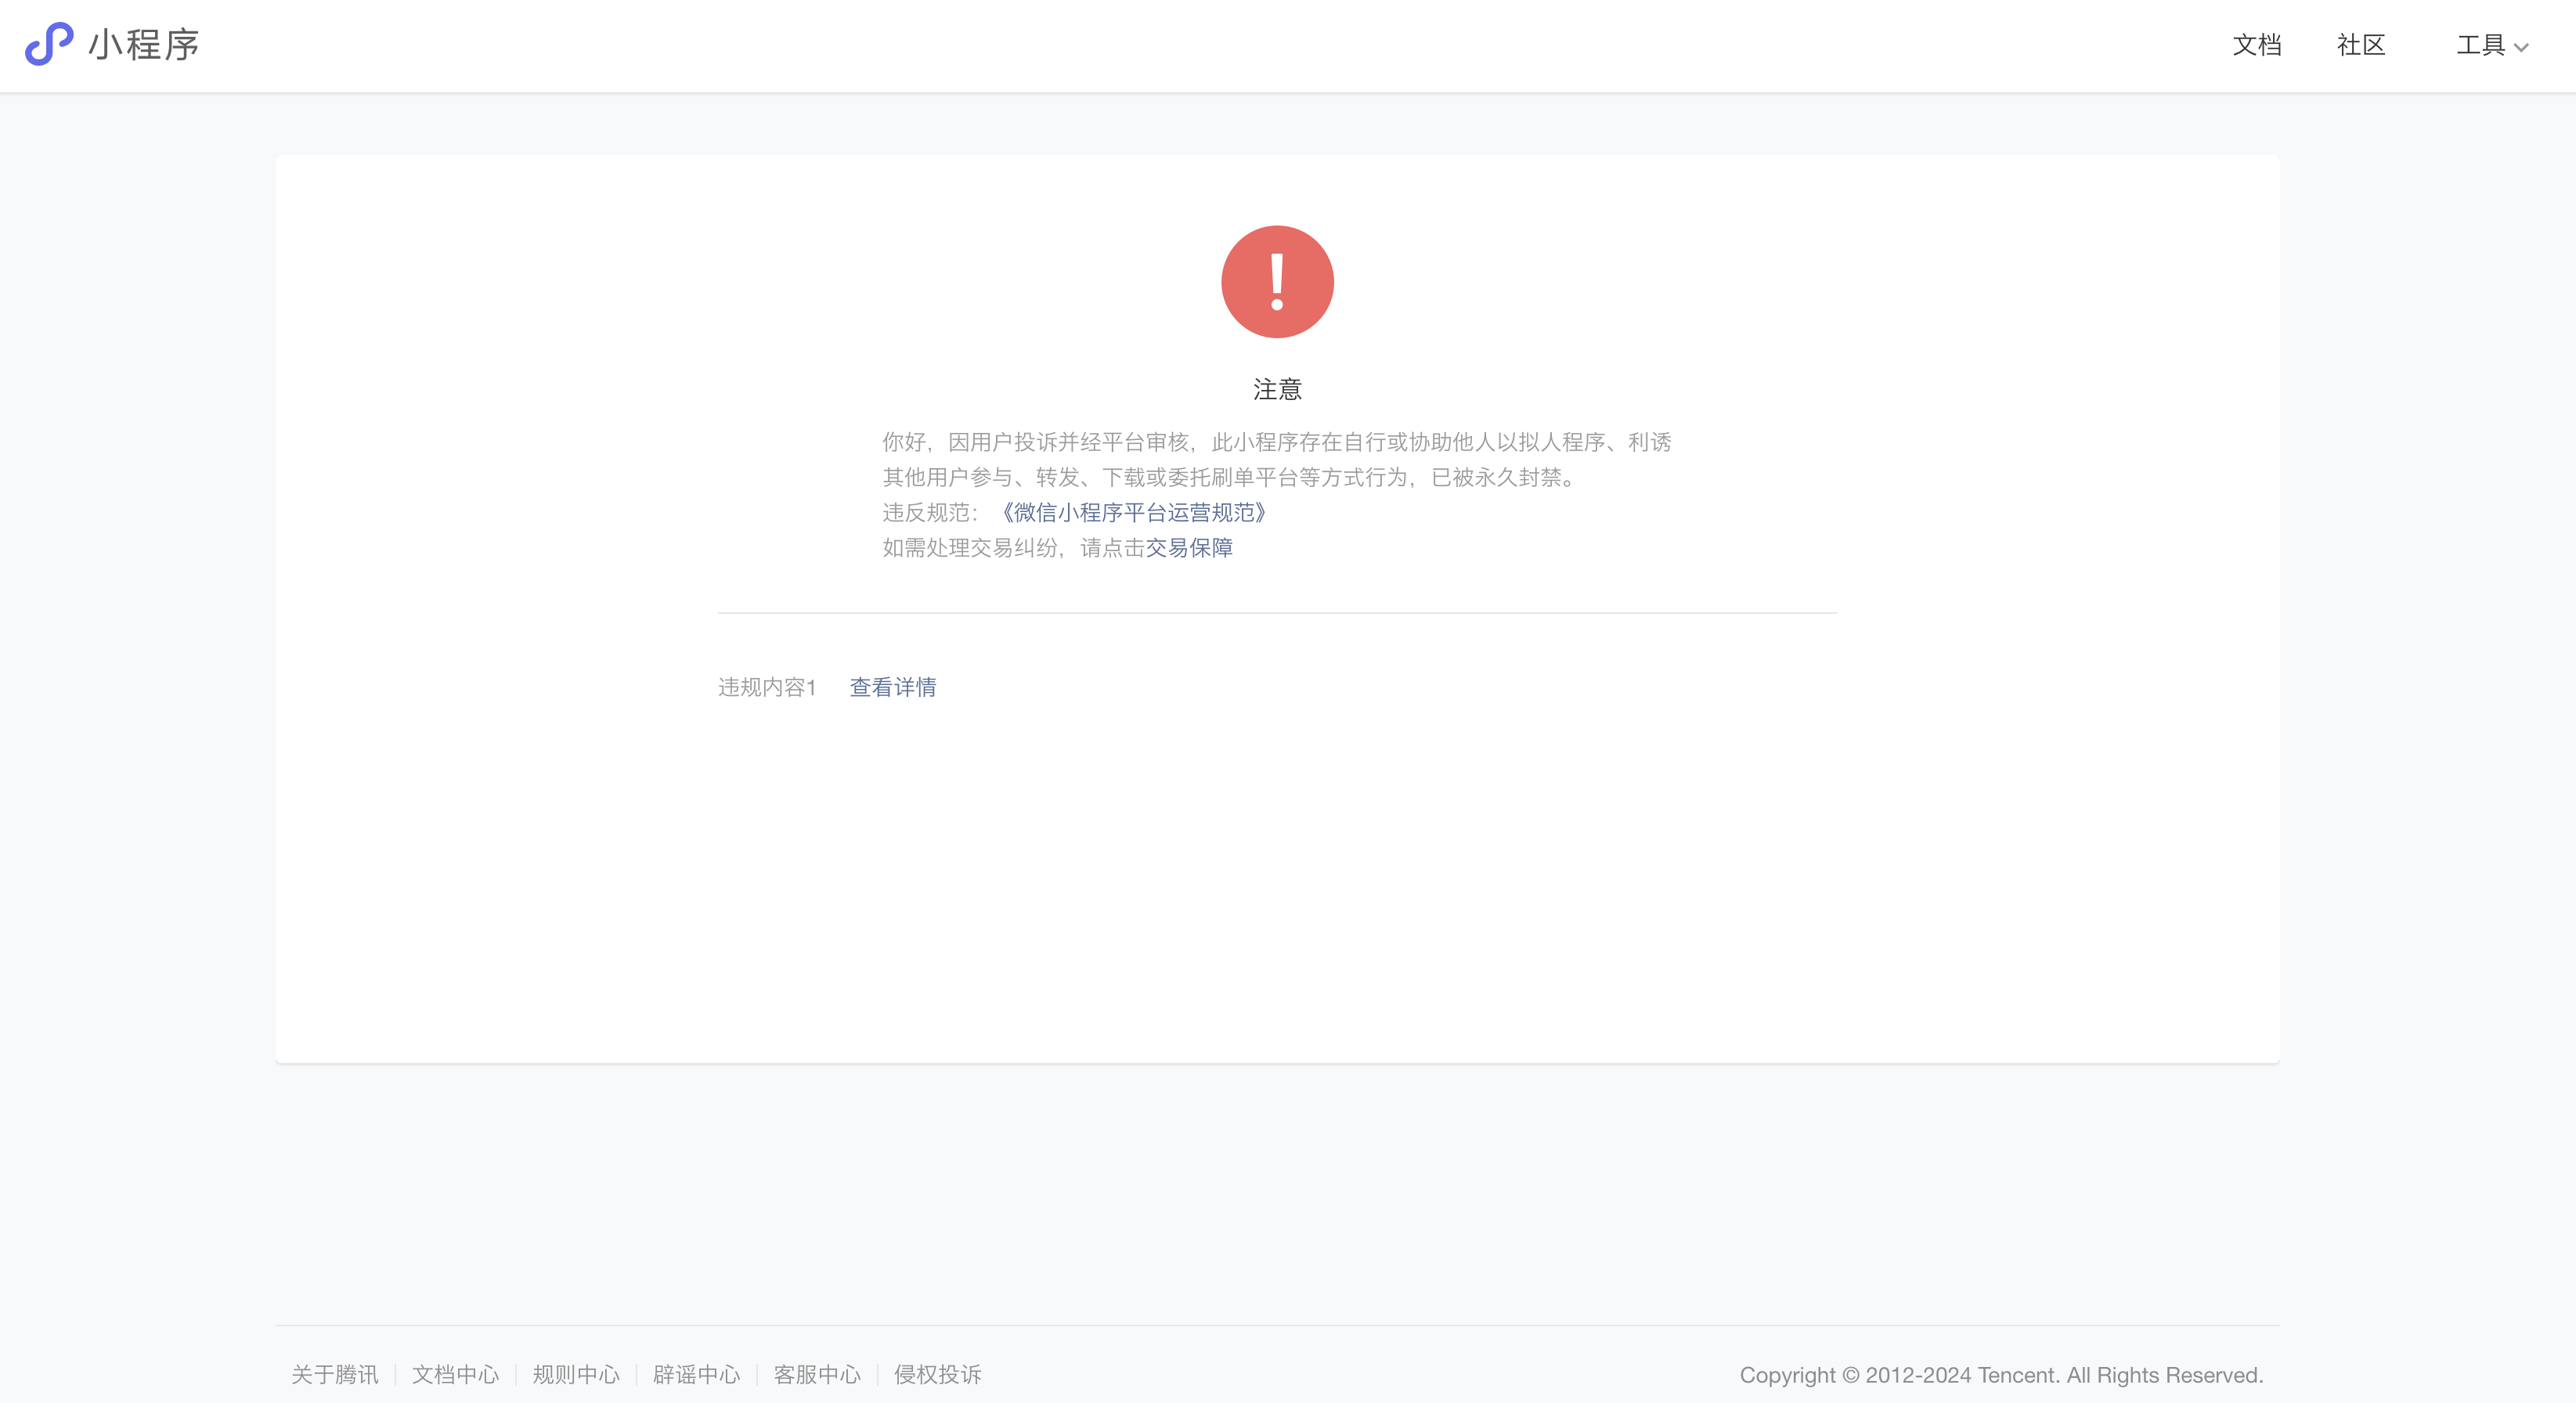2576x1403 pixels.
Task: Click the Tencent copyright notice text
Action: 2001,1374
